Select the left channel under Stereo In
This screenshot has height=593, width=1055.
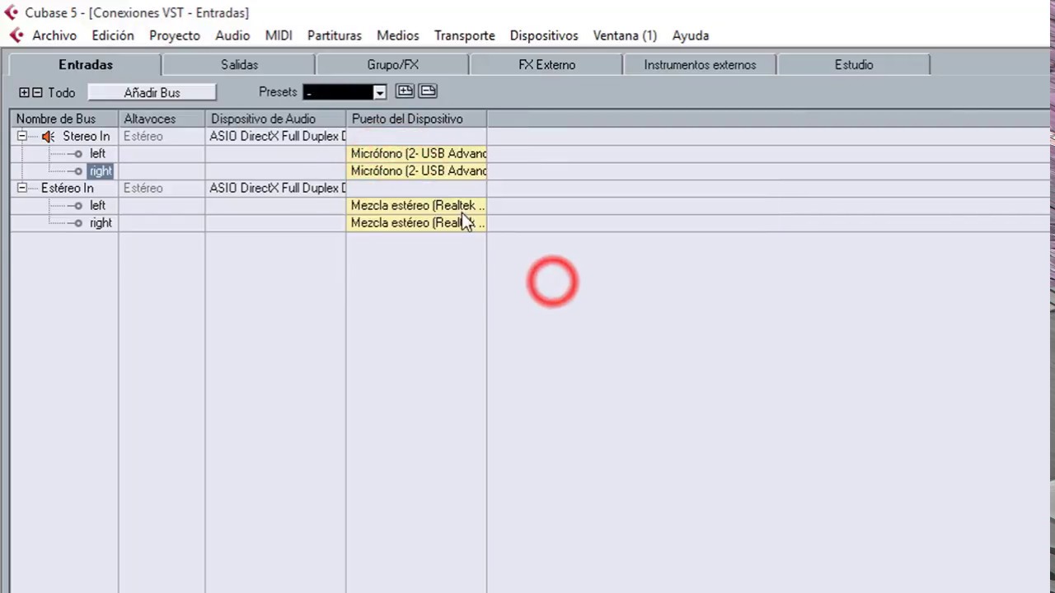(97, 154)
